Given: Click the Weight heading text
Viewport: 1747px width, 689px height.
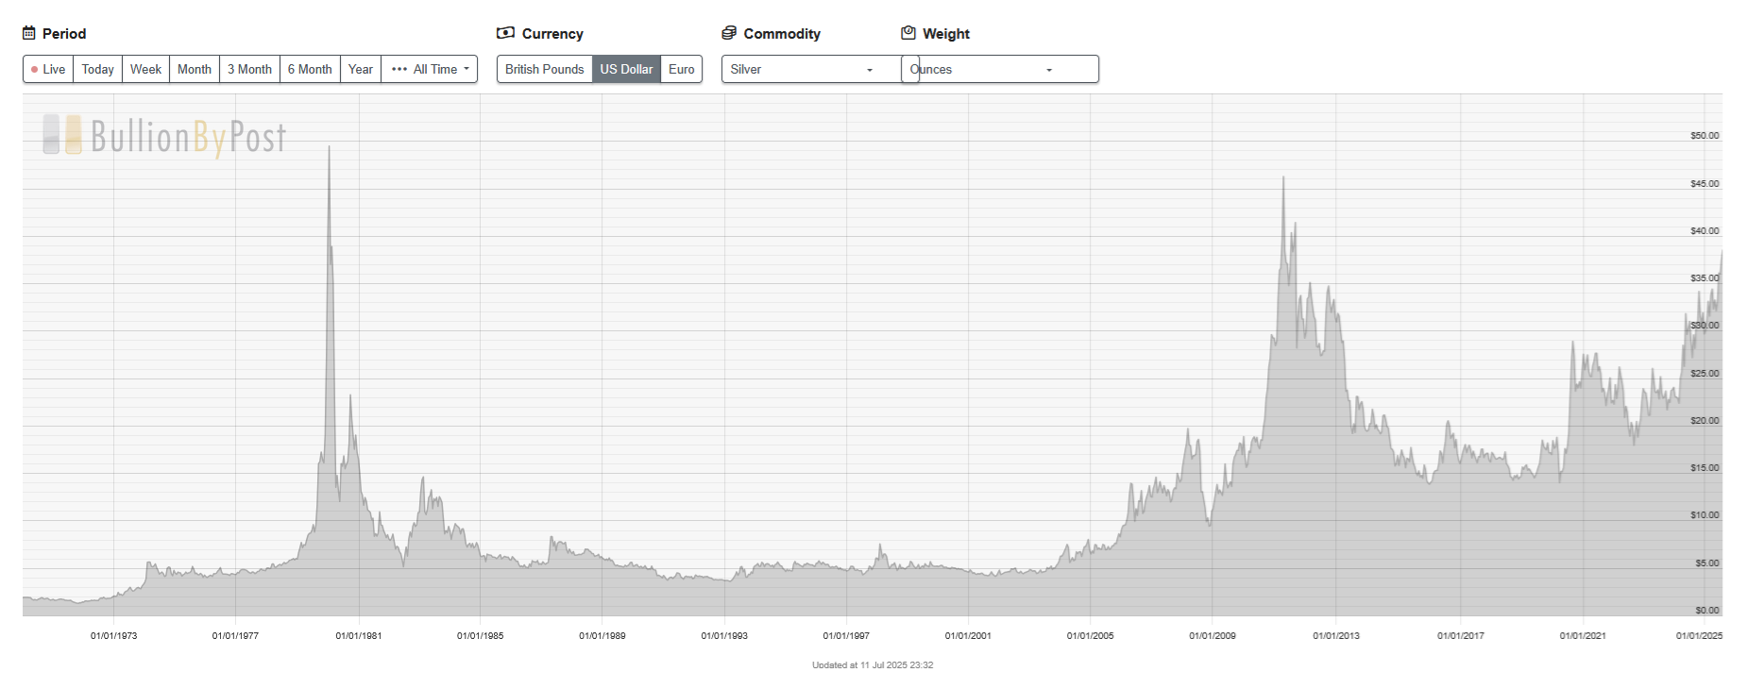Looking at the screenshot, I should (946, 34).
